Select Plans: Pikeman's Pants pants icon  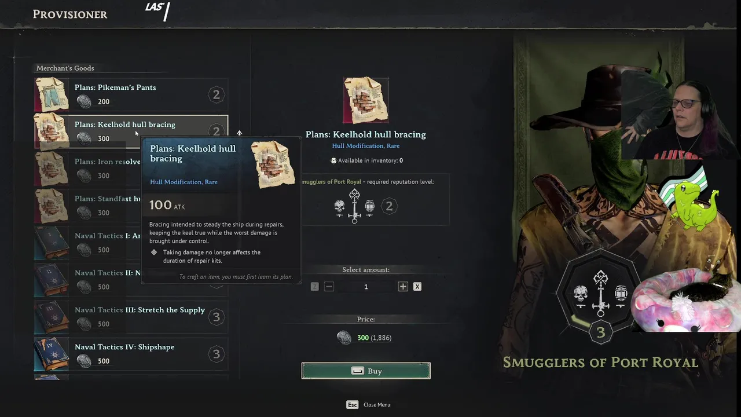point(52,94)
